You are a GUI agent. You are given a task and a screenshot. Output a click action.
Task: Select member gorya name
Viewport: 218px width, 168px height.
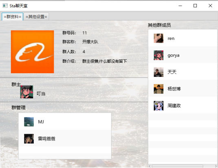pos(174,55)
